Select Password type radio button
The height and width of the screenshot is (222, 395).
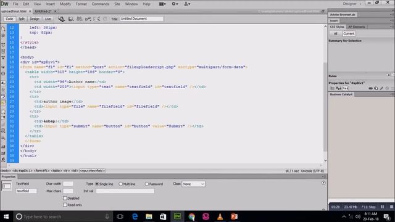tap(147, 184)
